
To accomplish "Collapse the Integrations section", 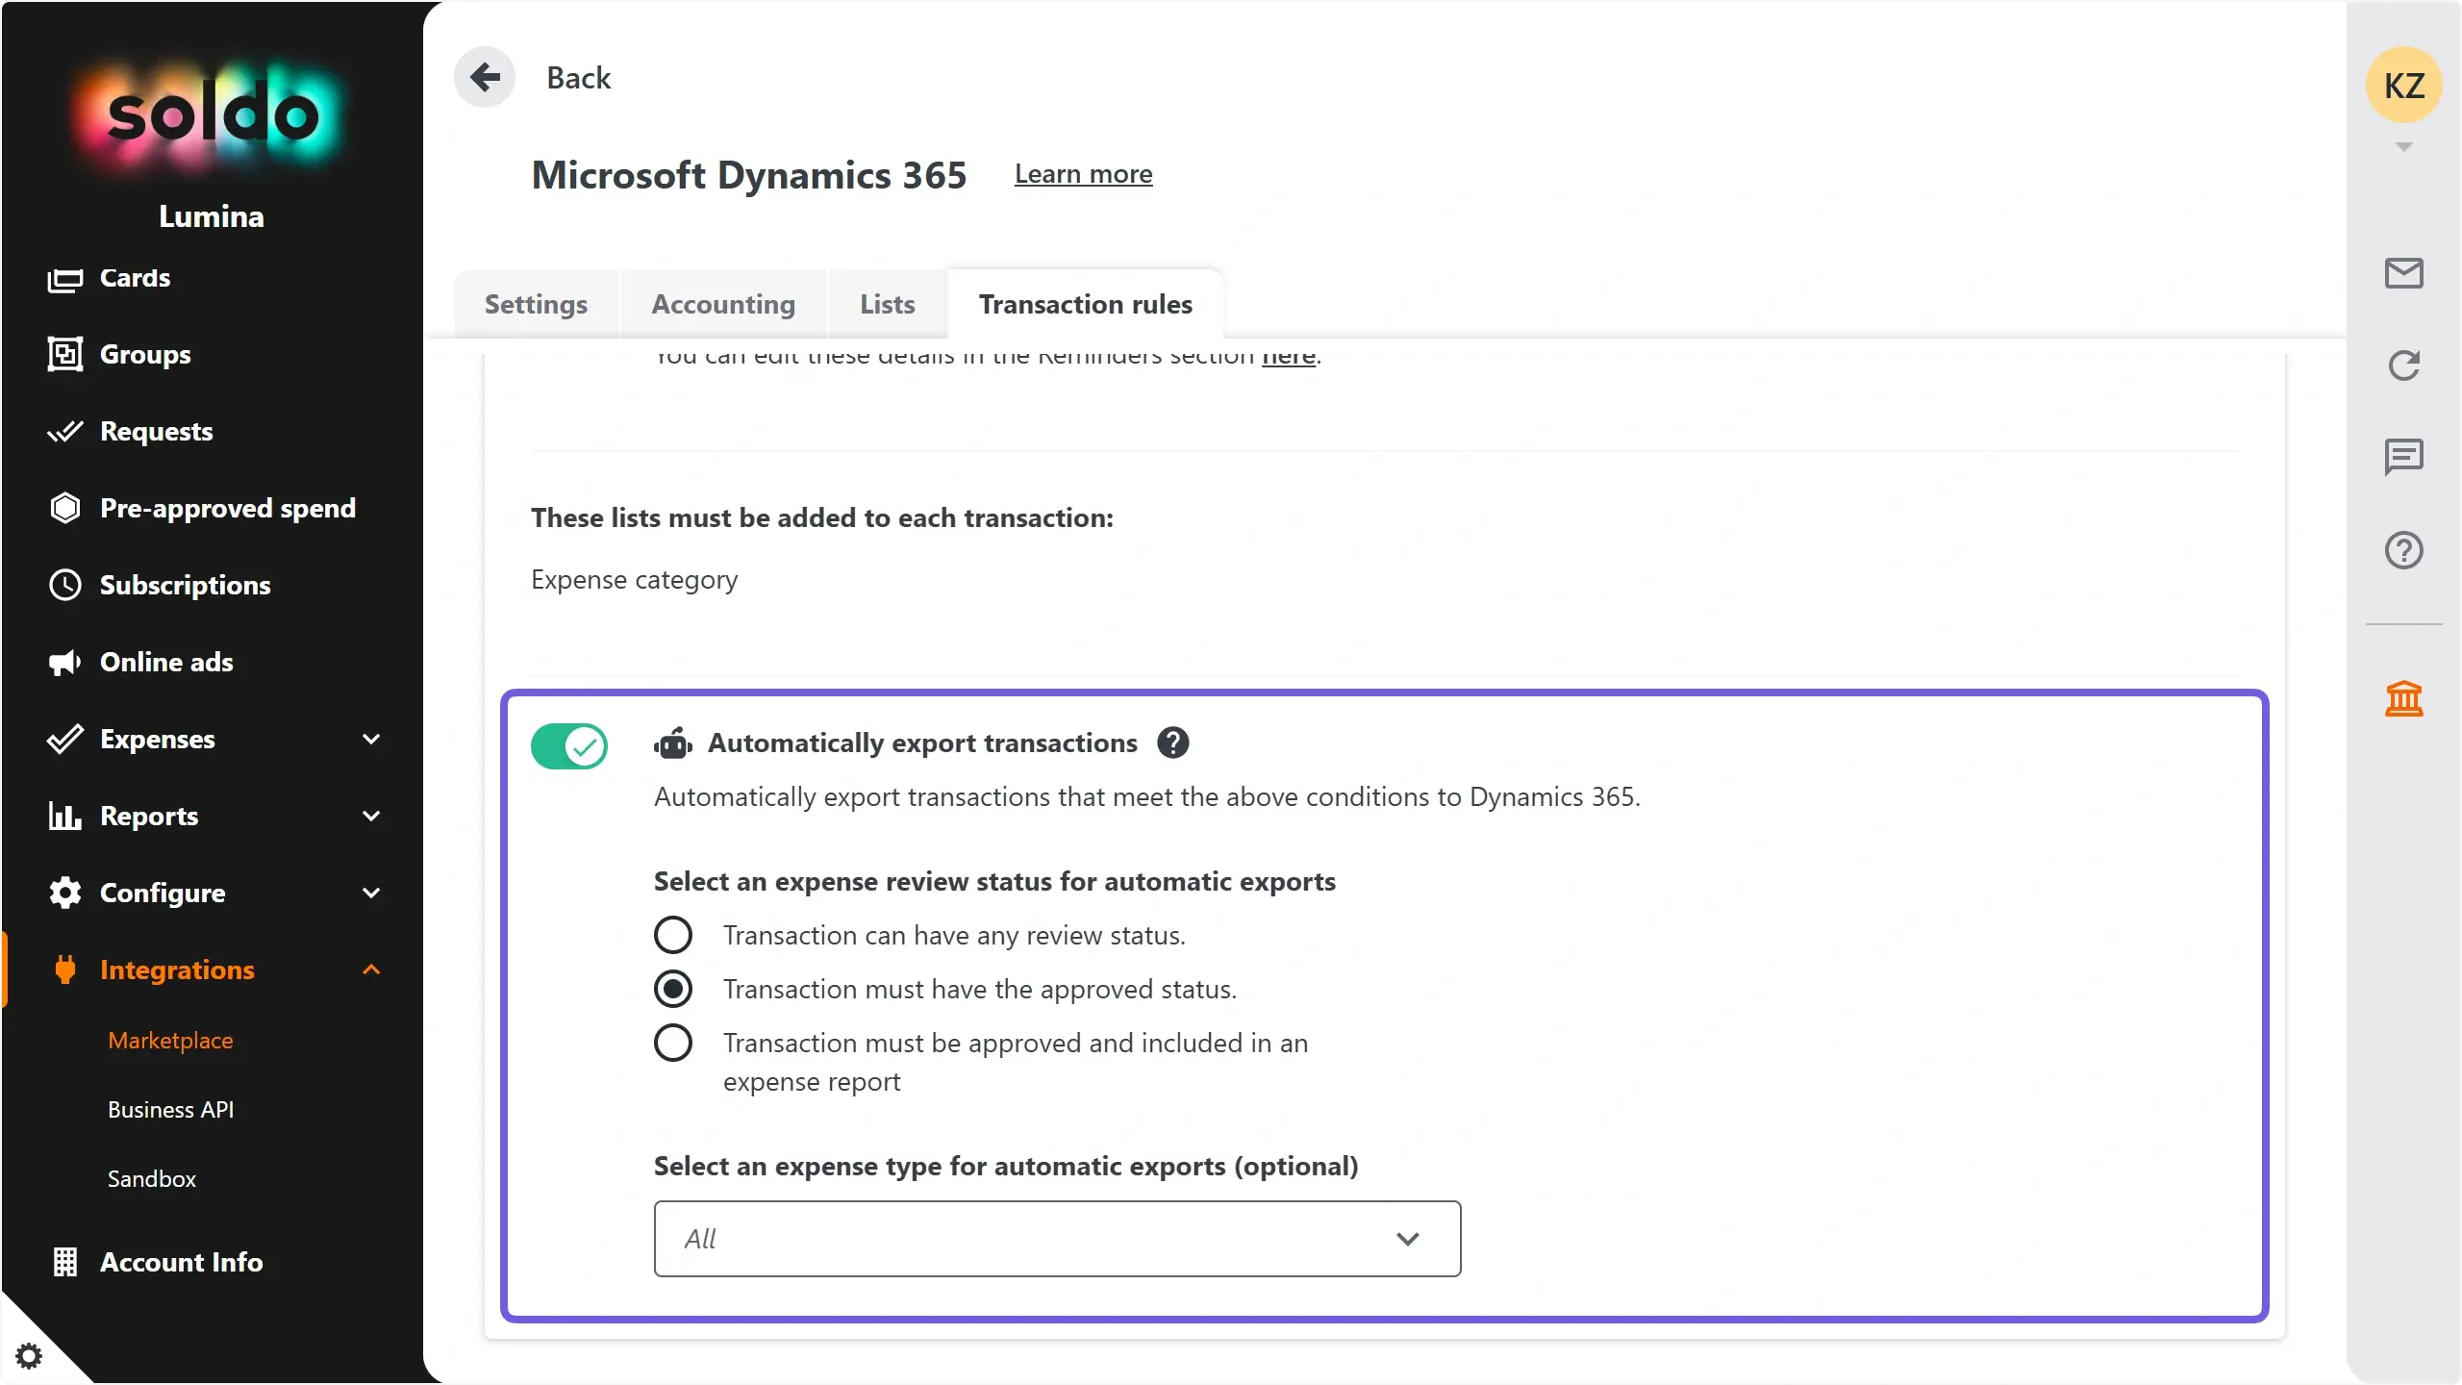I will (x=371, y=969).
